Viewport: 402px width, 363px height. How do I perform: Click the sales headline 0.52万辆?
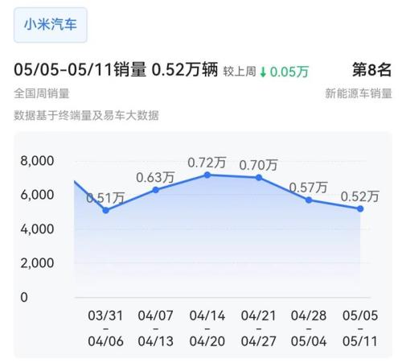[x=185, y=69]
